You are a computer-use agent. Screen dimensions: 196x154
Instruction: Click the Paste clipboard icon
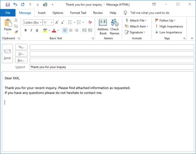(x=8, y=23)
